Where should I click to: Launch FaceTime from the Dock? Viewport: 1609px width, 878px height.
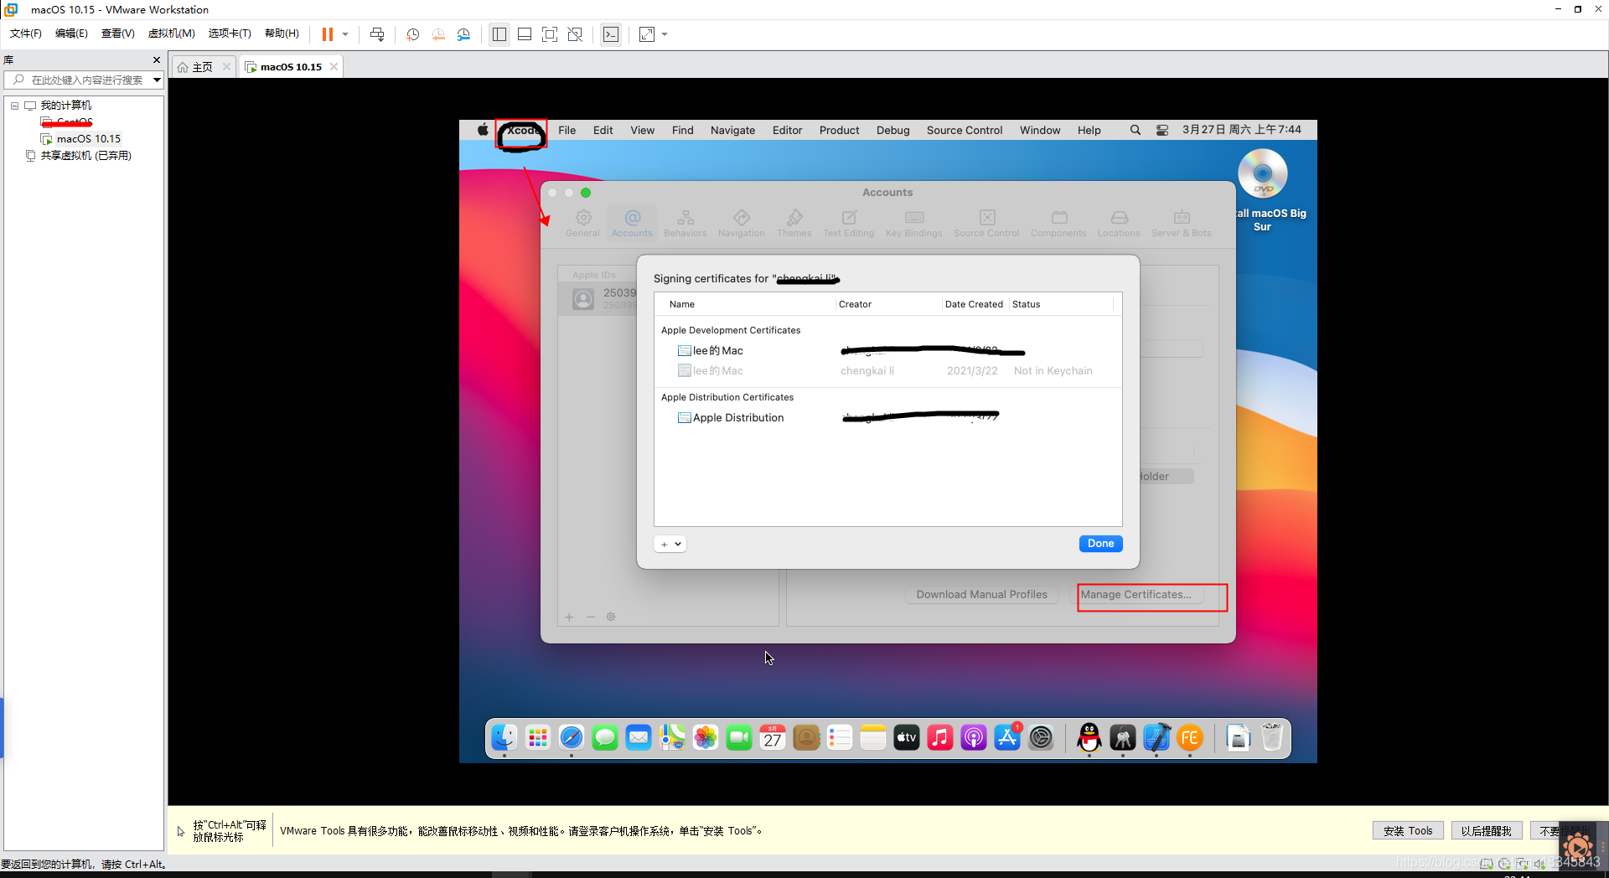click(x=739, y=738)
